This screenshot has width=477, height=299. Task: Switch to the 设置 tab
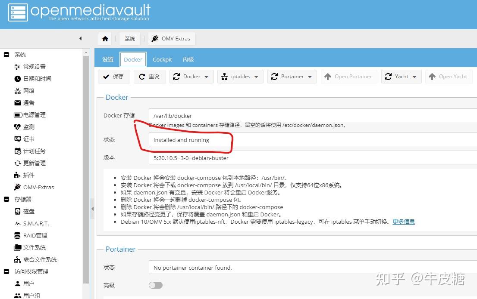[108, 59]
